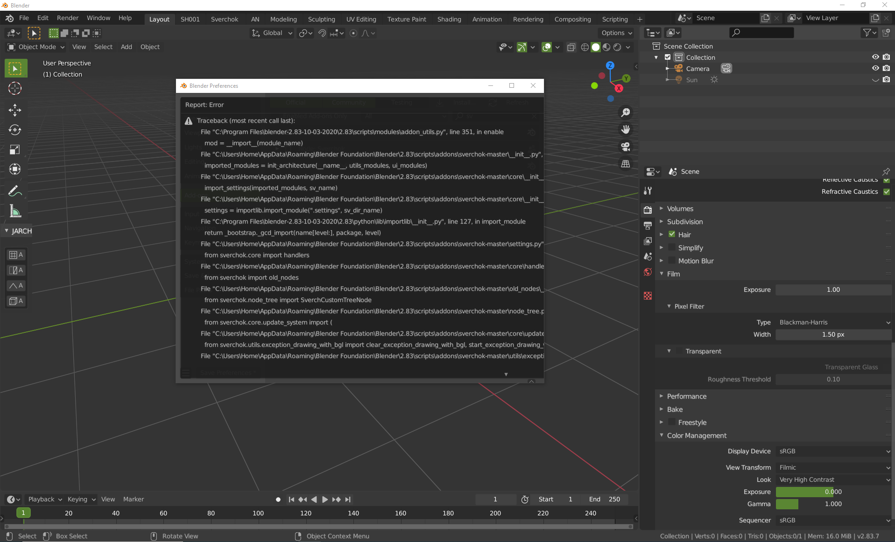895x542 pixels.
Task: Open the Keying popover in timeline
Action: click(81, 500)
